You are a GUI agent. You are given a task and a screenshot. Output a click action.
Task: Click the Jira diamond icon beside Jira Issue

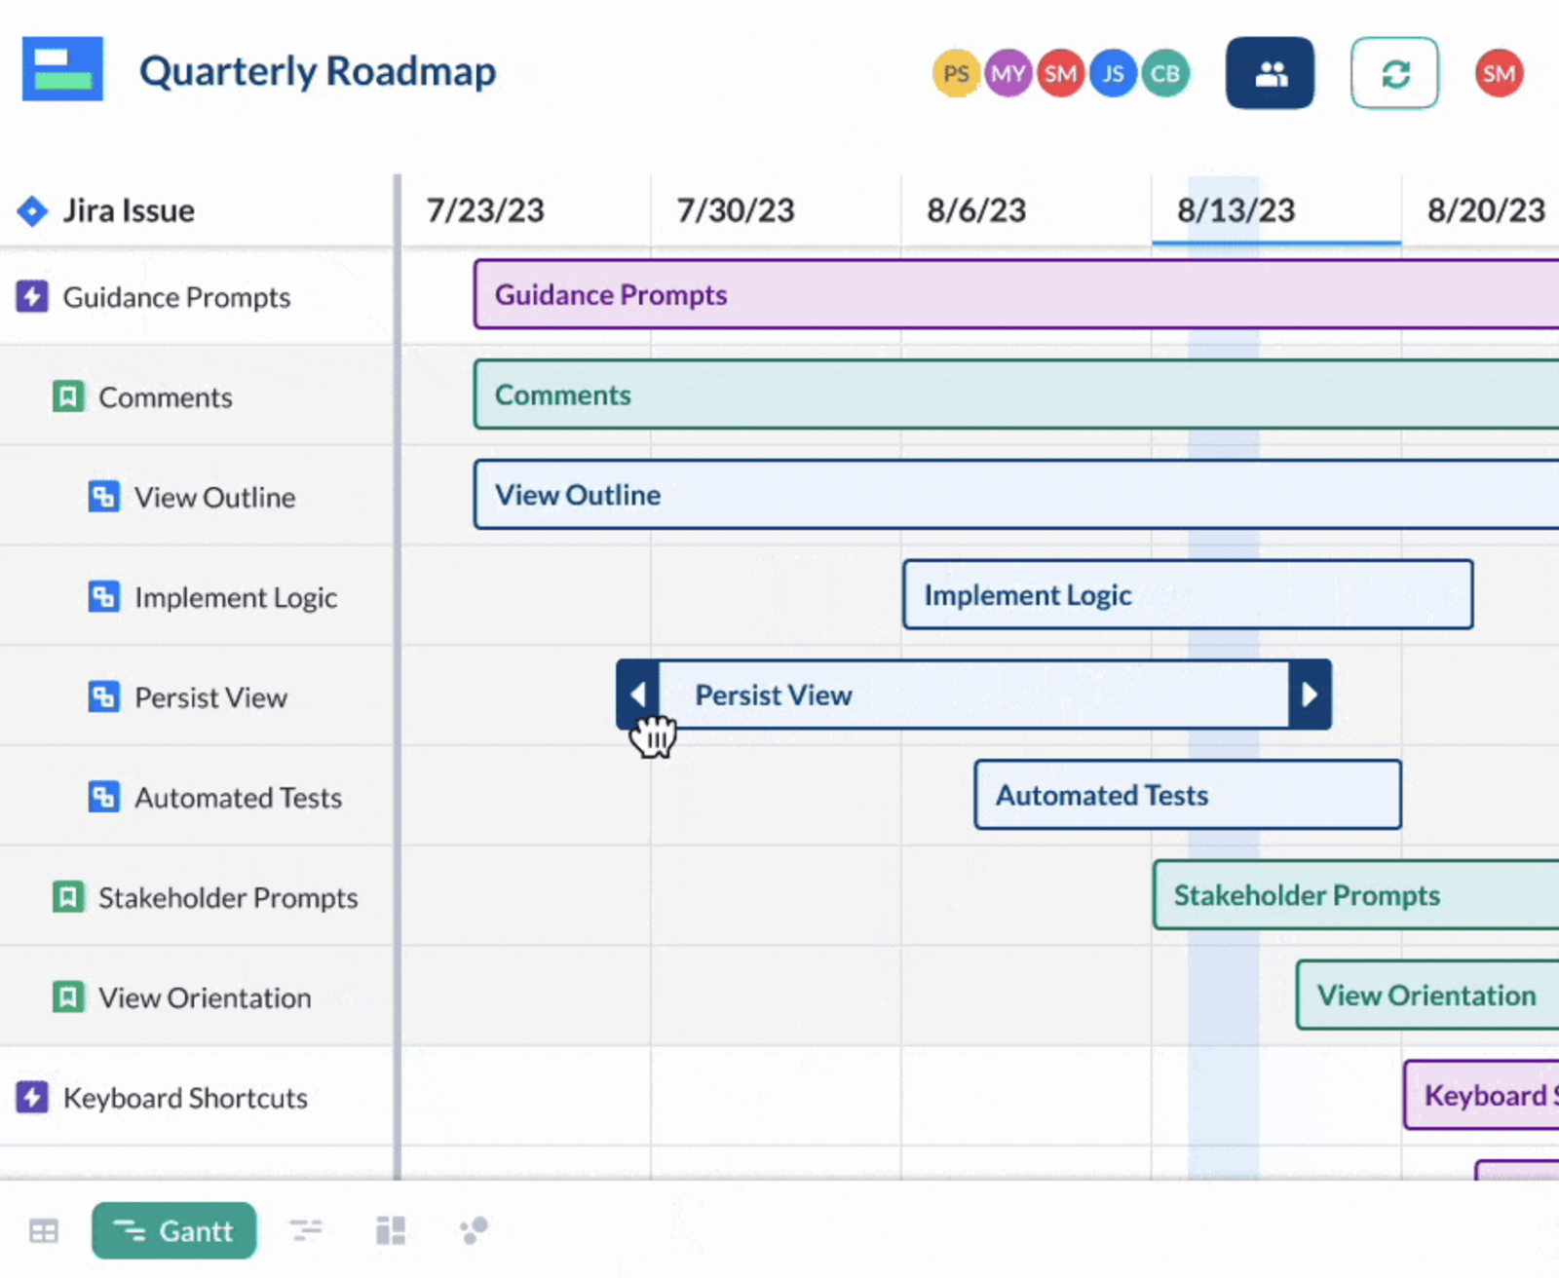click(x=32, y=210)
